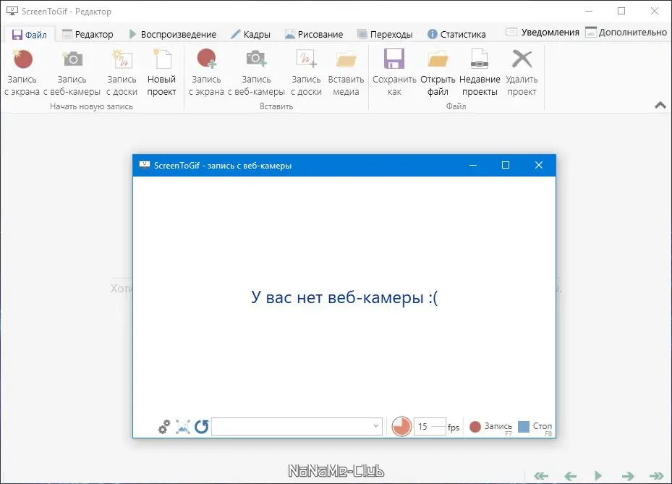Open Уведомления panel
The width and height of the screenshot is (672, 484).
542,32
